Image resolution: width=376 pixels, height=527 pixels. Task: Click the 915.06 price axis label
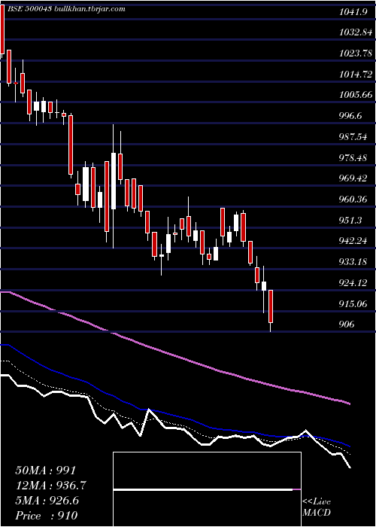(353, 304)
